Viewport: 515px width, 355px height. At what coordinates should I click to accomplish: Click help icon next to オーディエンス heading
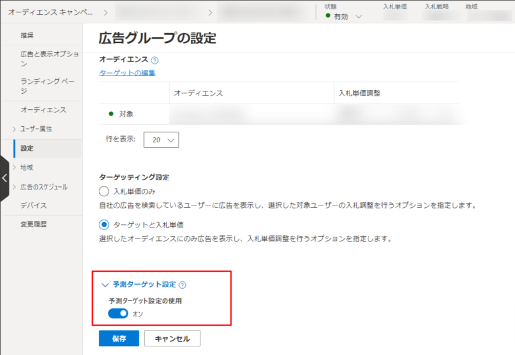pyautogui.click(x=154, y=61)
